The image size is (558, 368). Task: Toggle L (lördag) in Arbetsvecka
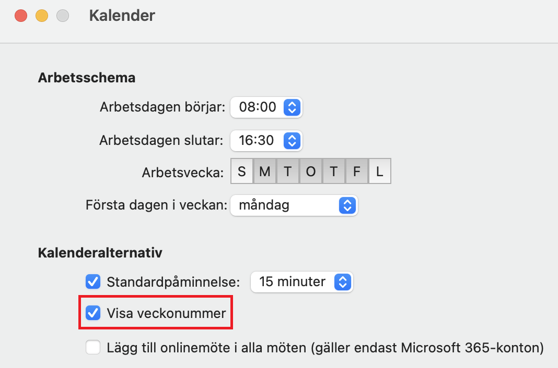pyautogui.click(x=380, y=172)
